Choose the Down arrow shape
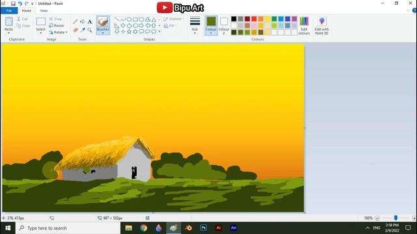 pyautogui.click(x=117, y=32)
